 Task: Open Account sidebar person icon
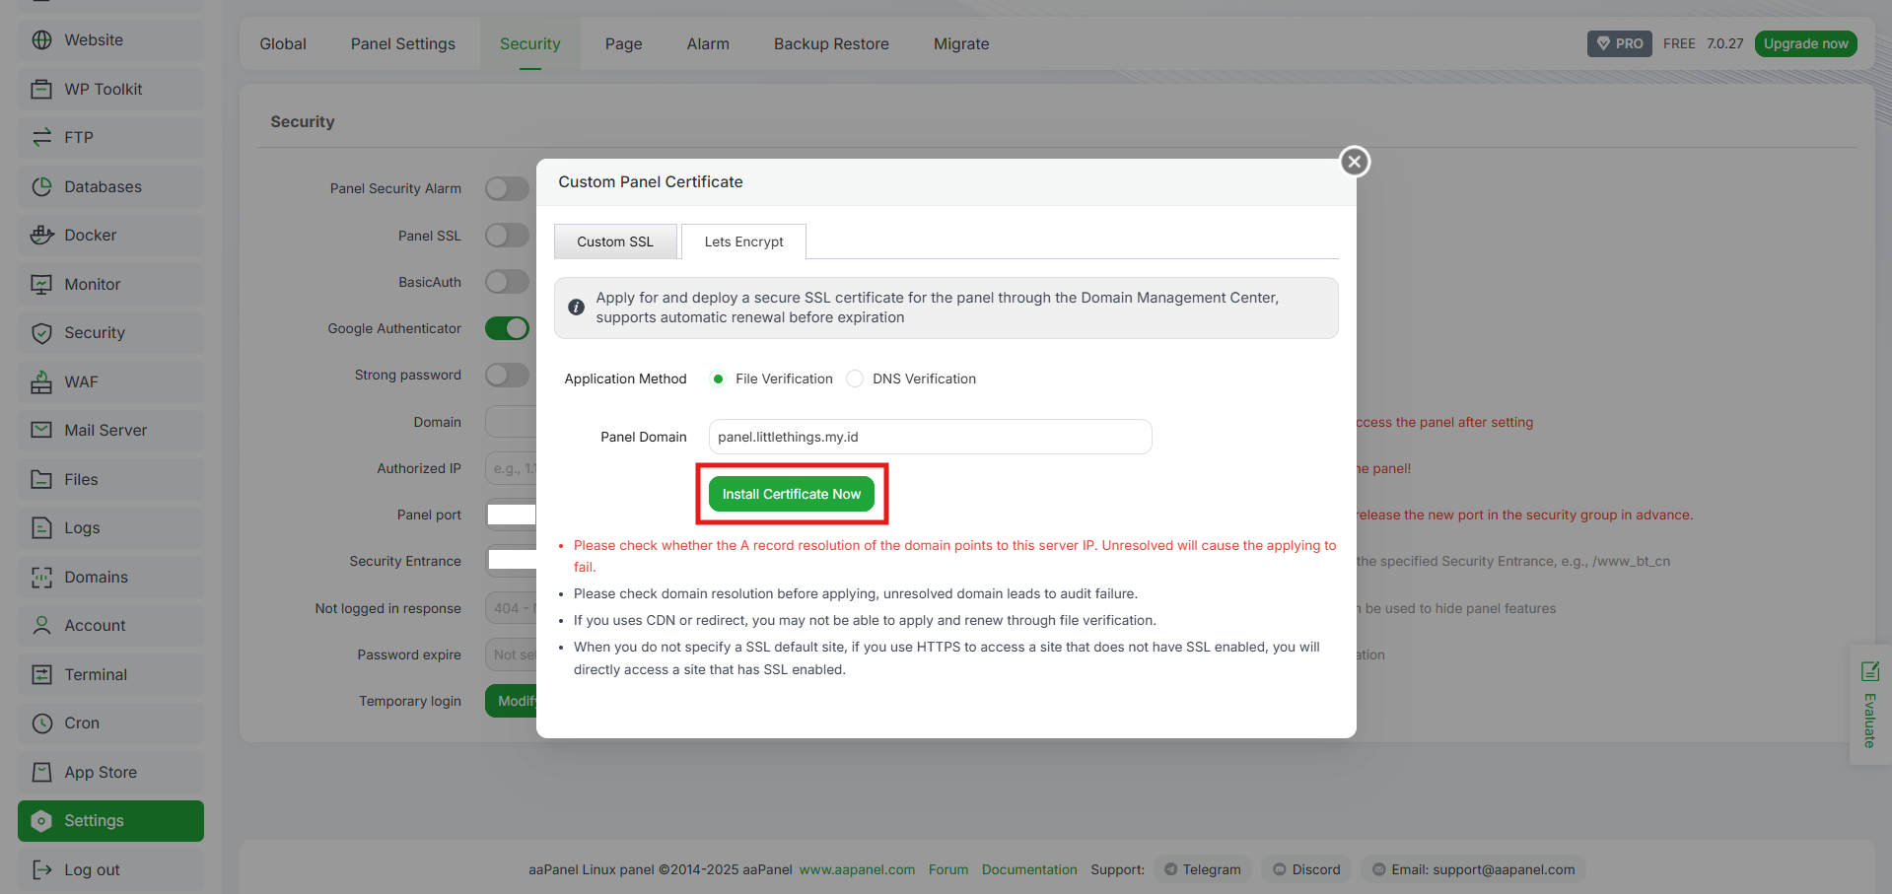point(41,626)
